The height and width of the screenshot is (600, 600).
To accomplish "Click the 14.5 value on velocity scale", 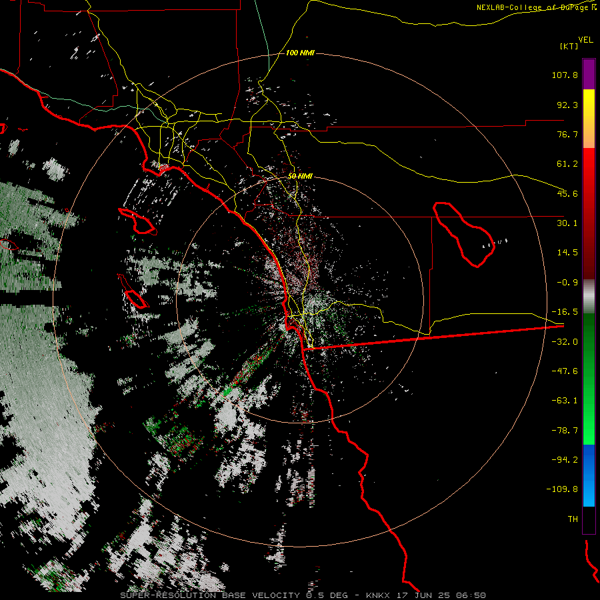I will (567, 253).
